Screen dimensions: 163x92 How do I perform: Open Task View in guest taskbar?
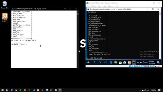[105, 62]
